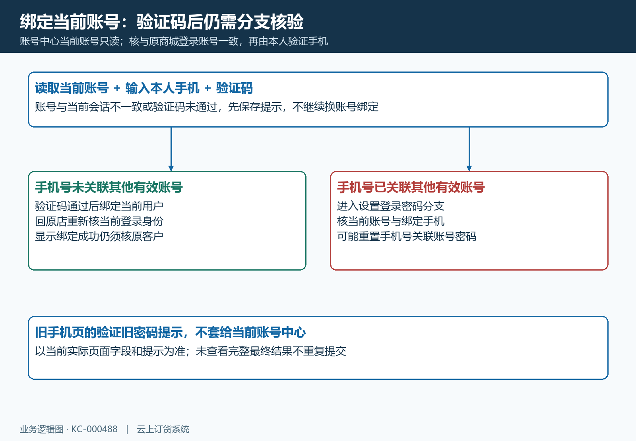Image resolution: width=636 pixels, height=441 pixels.
Task: Select the line 验证码通过后绑定当前用户
Action: pos(99,206)
